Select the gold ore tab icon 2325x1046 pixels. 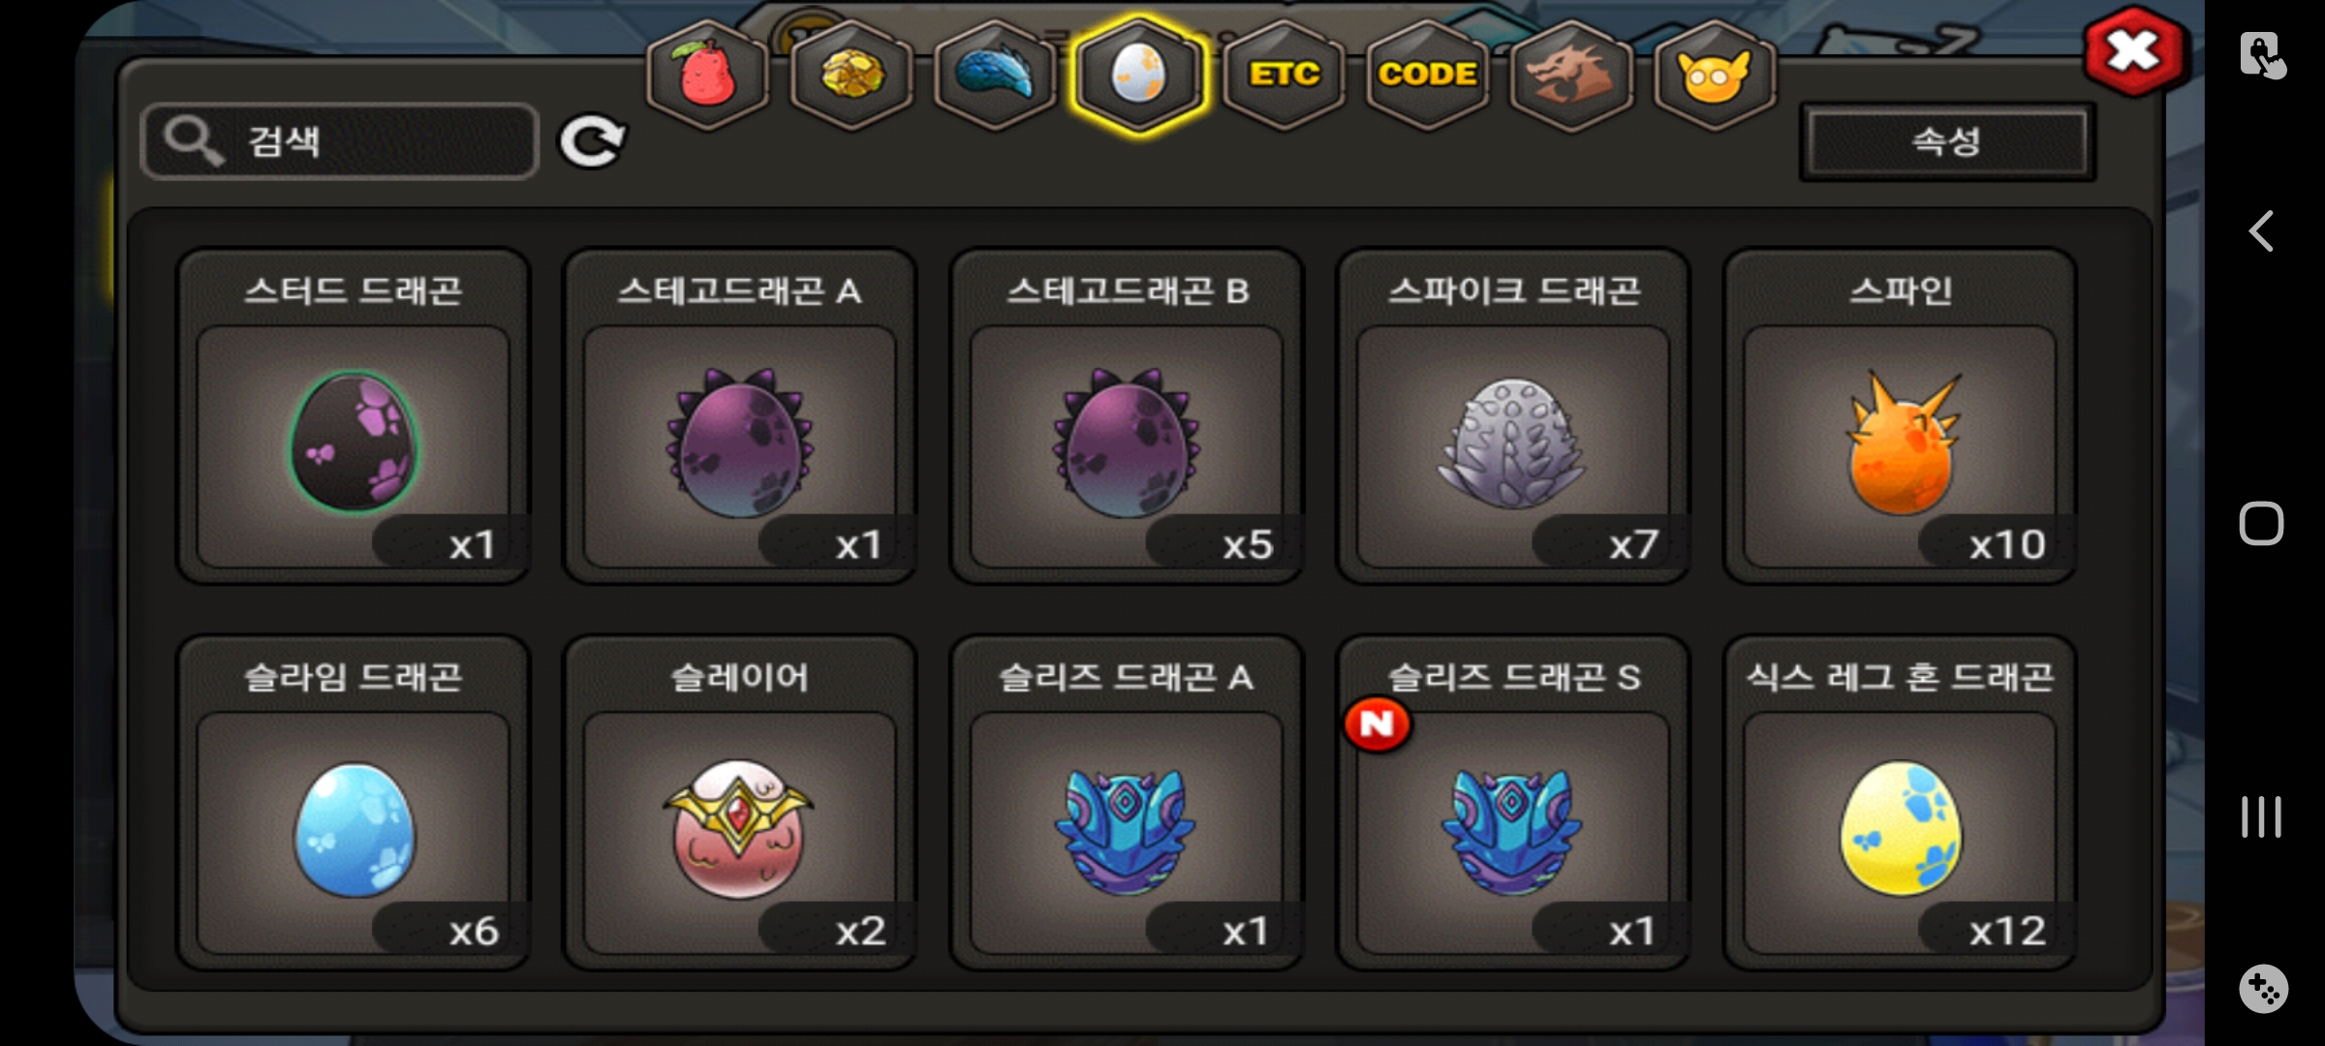(x=852, y=76)
